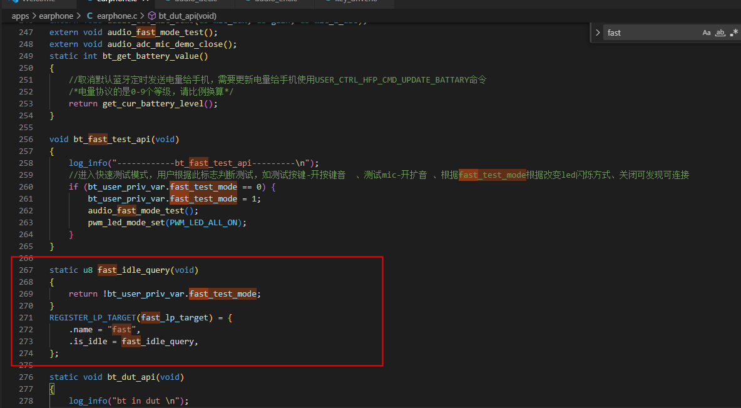
Task: Expand the replace row chevron in find widget
Action: click(598, 33)
